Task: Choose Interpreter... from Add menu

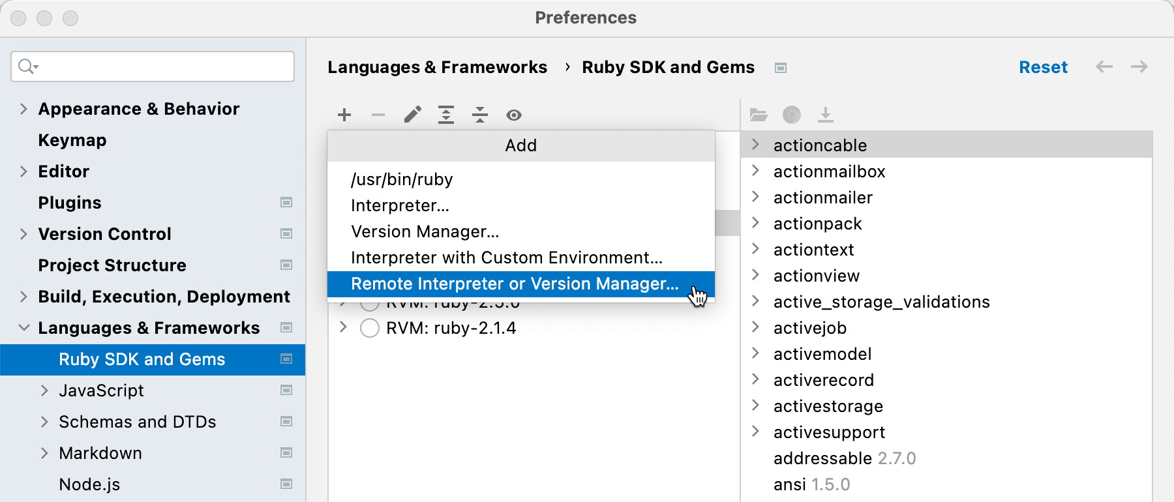Action: click(521, 205)
